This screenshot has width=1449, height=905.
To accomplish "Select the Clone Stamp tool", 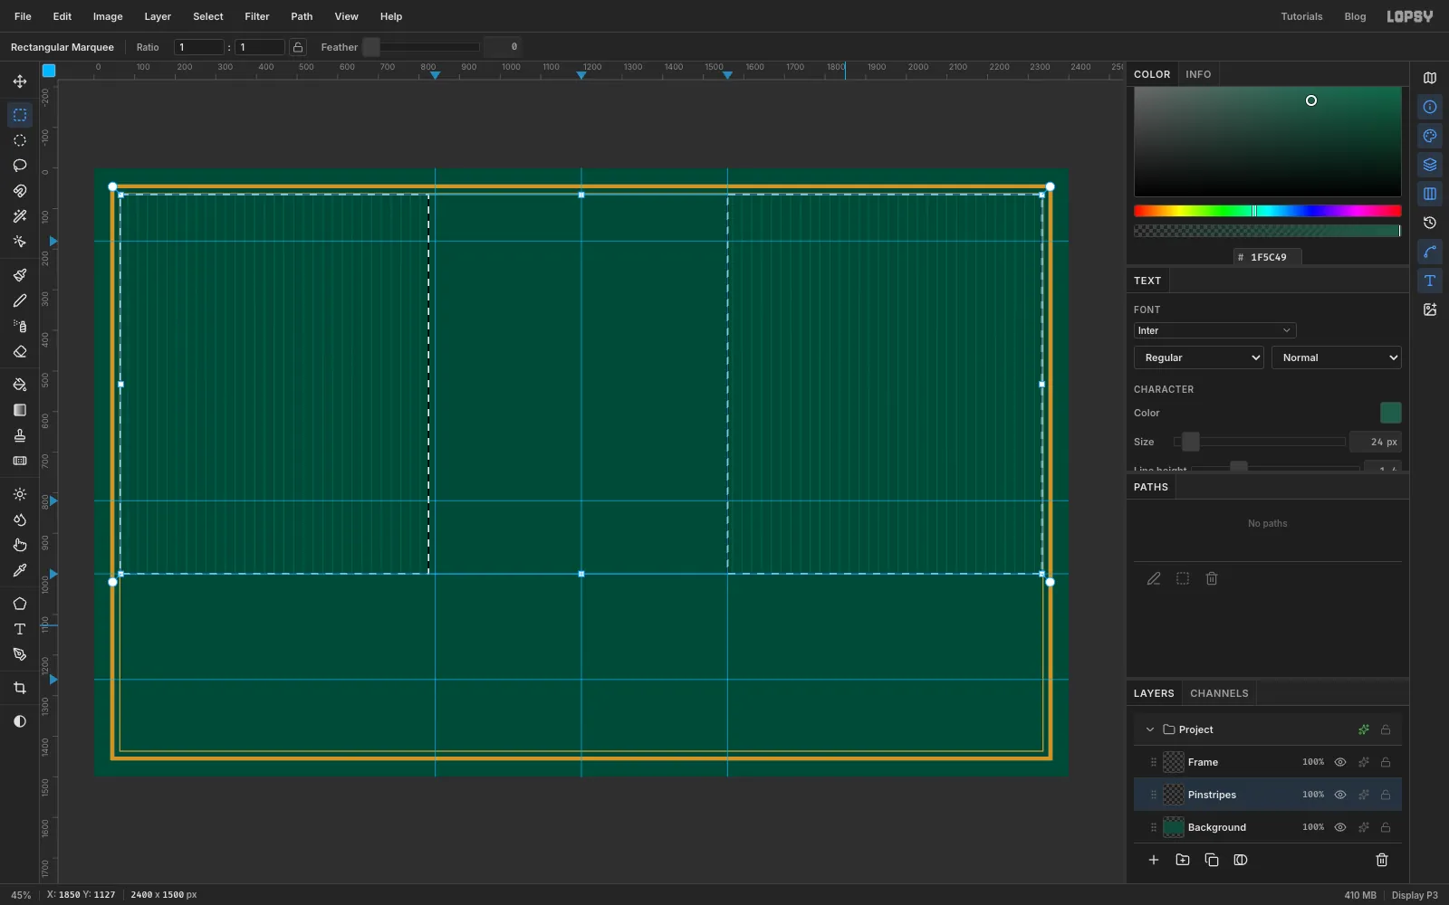I will 20,435.
